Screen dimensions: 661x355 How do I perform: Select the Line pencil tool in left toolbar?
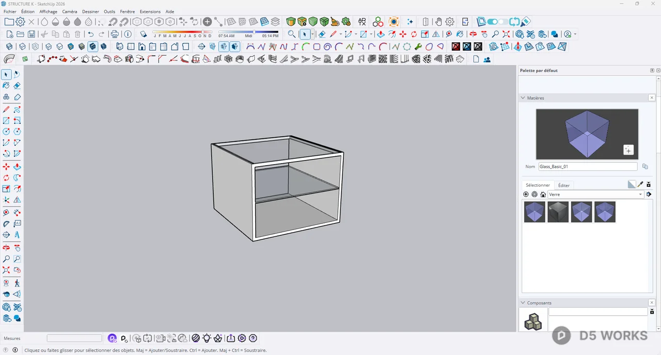click(x=6, y=109)
